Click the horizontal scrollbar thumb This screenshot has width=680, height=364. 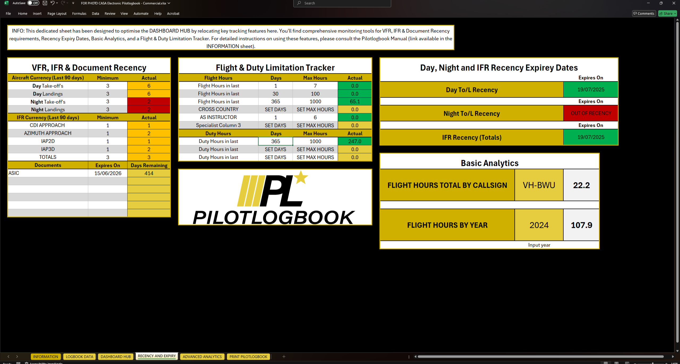point(540,357)
